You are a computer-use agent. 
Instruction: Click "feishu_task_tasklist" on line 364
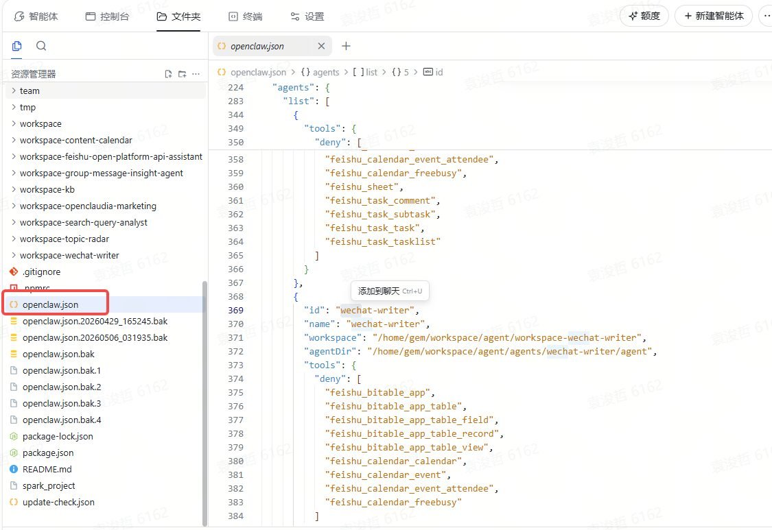click(382, 241)
